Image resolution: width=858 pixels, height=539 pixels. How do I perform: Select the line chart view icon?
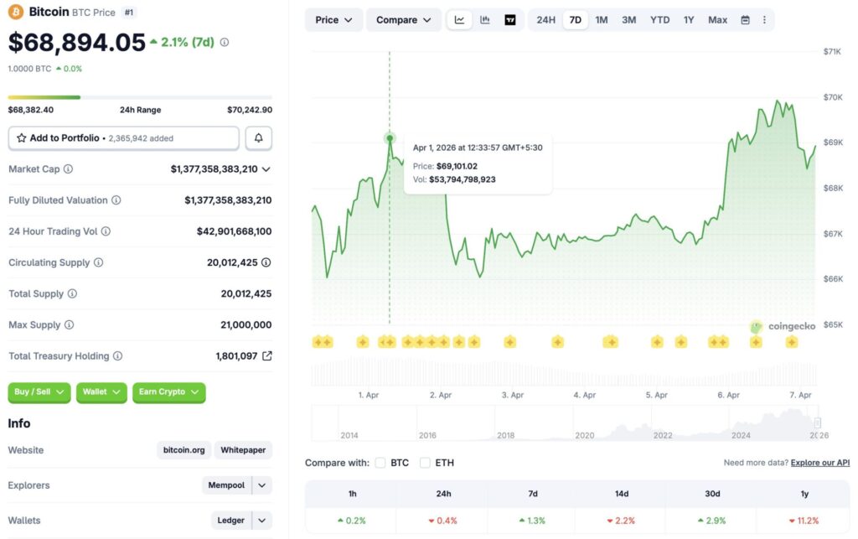click(459, 19)
